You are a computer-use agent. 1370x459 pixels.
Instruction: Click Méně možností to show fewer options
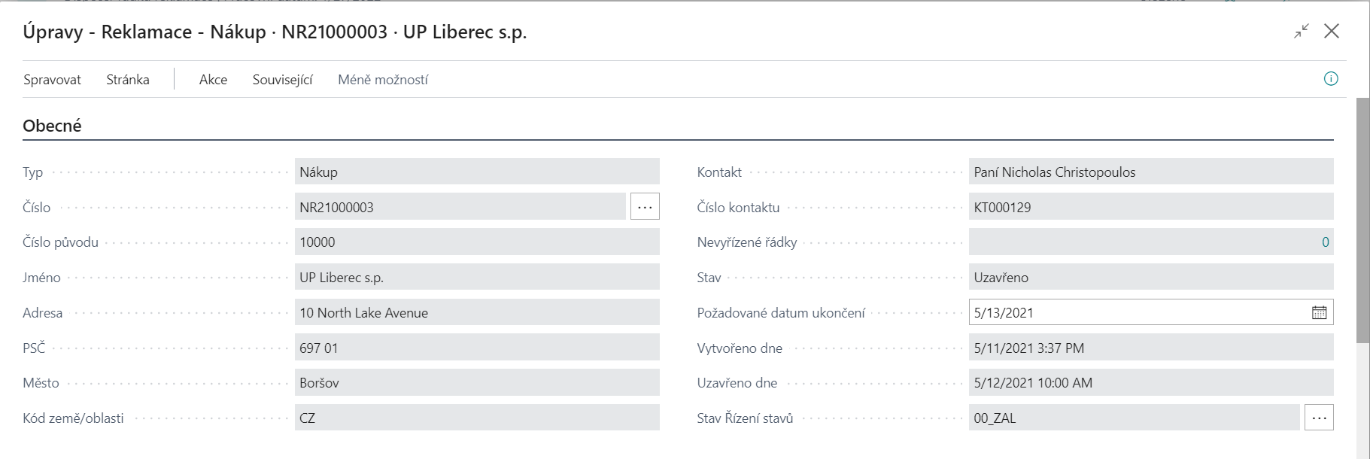(x=383, y=80)
